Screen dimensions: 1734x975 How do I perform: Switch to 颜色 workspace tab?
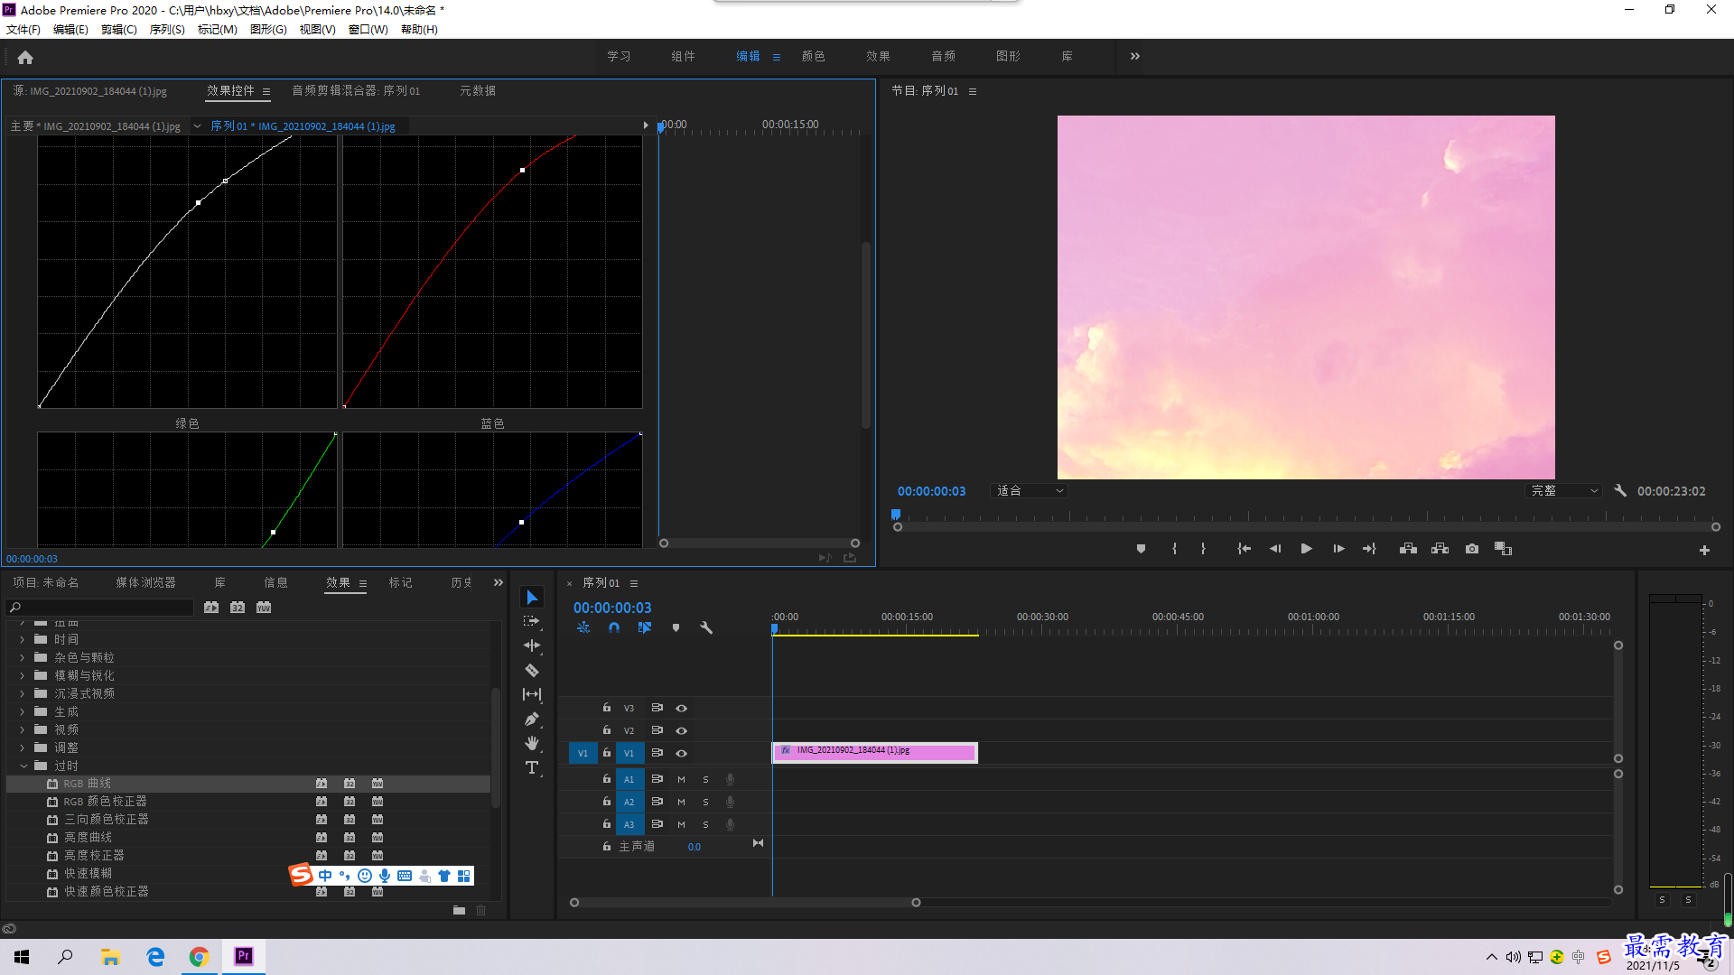pos(814,56)
